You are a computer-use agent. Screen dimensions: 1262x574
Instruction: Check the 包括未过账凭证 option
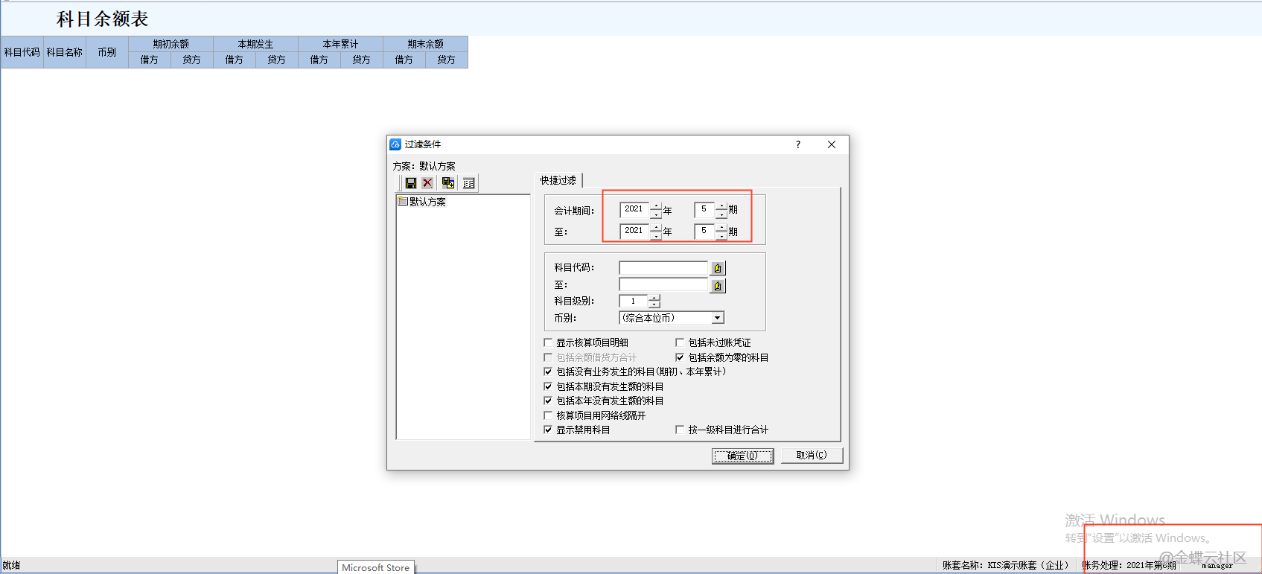click(x=680, y=343)
